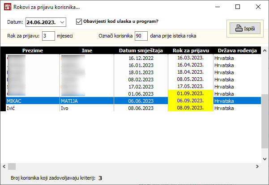Click the Ispiši print button
Image resolution: width=269 pixels, height=185 pixels.
[x=245, y=28]
